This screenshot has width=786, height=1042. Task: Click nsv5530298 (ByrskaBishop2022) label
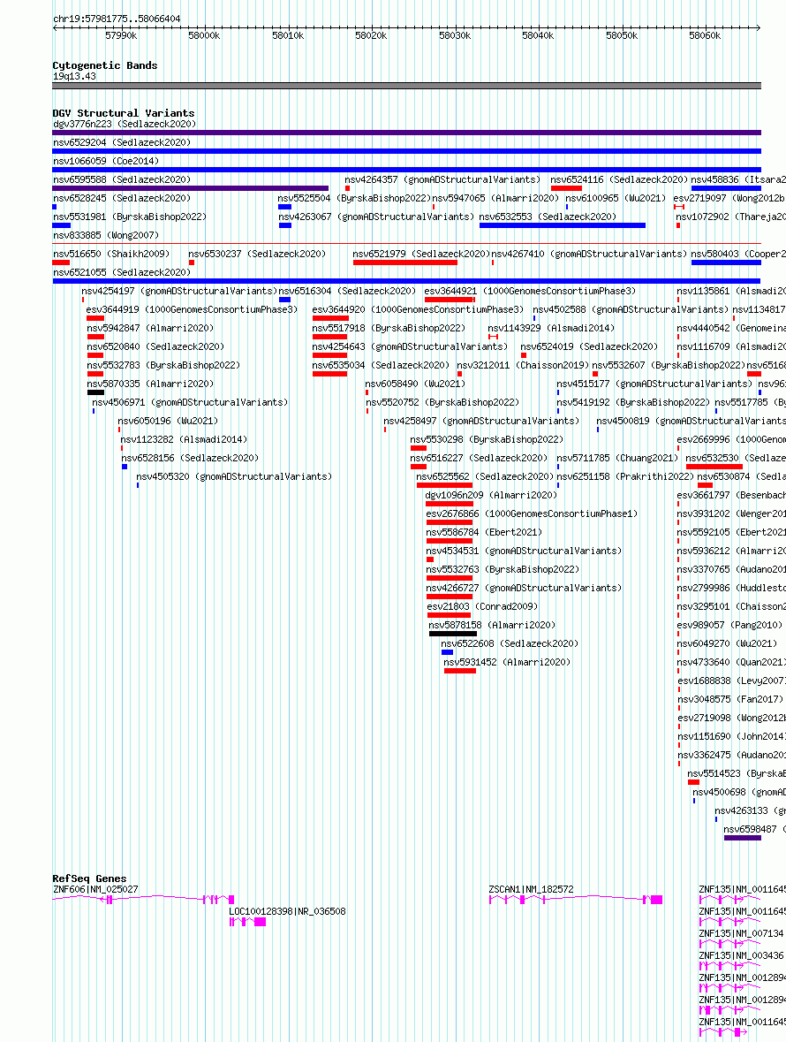coord(487,440)
